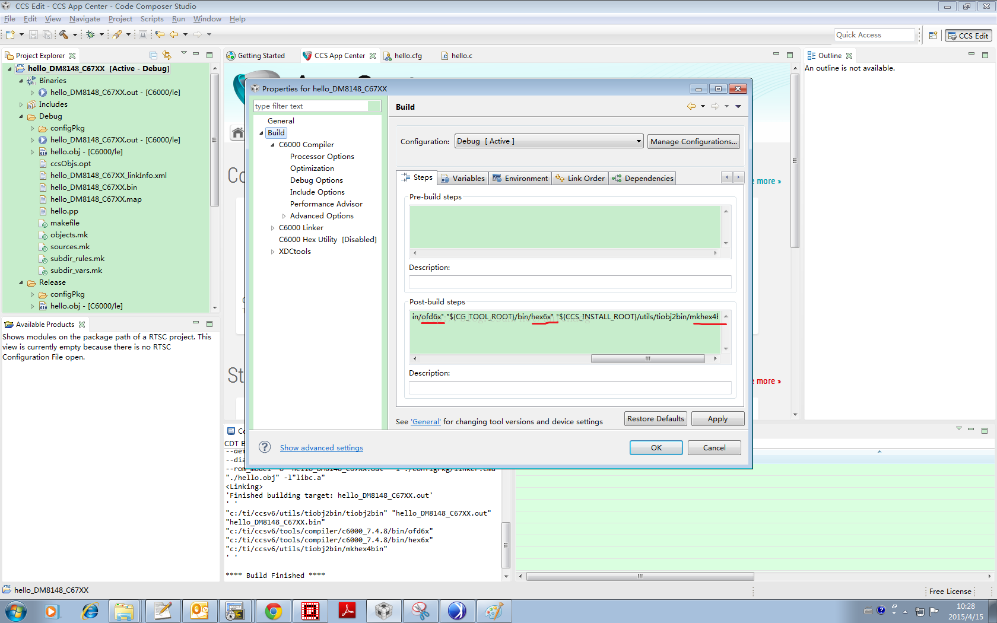997x623 pixels.
Task: Click the New project toolbar icon
Action: coord(11,35)
